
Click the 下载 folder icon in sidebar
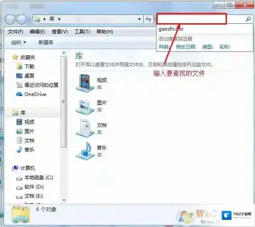pos(19,66)
